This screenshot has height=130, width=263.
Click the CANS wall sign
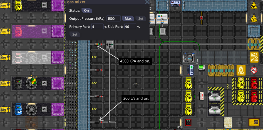(x=241, y=70)
